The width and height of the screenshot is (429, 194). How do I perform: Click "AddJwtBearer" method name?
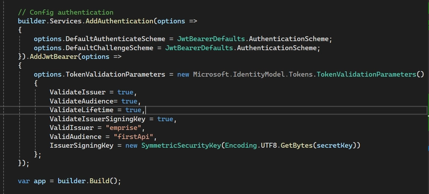tap(54, 57)
